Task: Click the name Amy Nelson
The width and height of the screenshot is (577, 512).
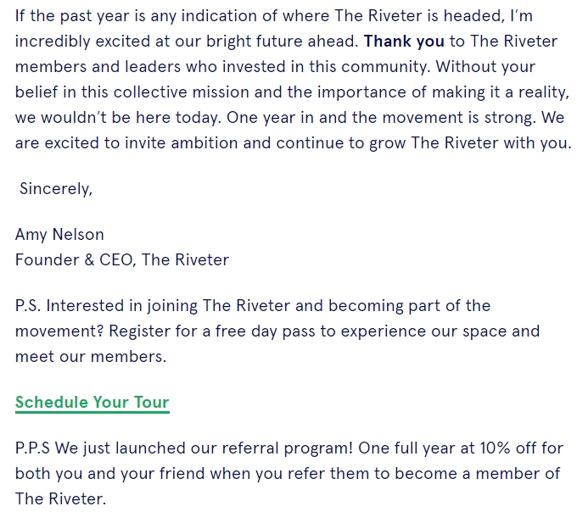Action: tap(59, 235)
